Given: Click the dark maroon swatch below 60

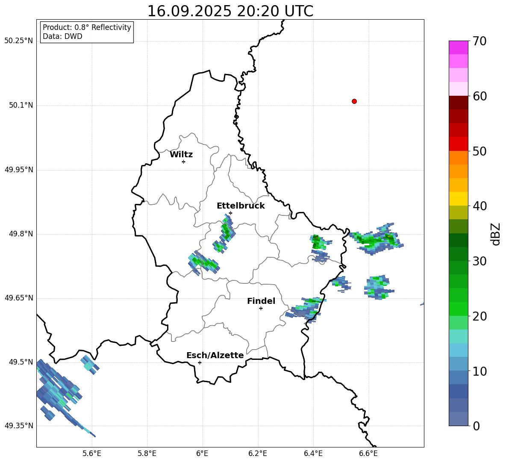Looking at the screenshot, I should (x=458, y=103).
